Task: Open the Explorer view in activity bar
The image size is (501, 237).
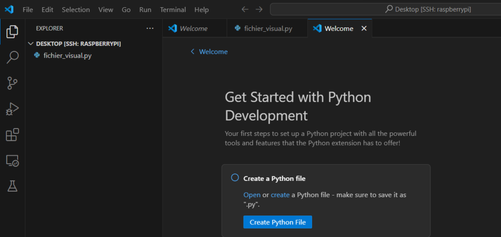Action: pos(12,32)
